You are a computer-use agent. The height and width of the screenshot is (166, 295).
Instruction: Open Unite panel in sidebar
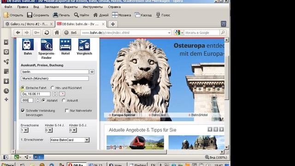(6, 62)
